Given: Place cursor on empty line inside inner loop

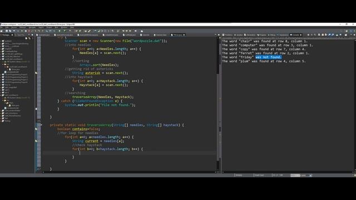Looking at the screenshot, I should tap(130, 153).
